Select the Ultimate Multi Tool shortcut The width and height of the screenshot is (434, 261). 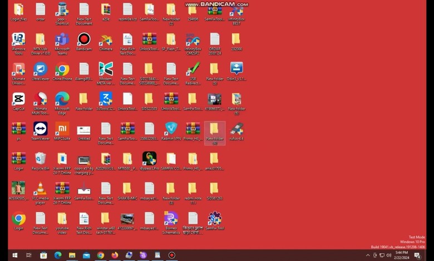coord(41,103)
